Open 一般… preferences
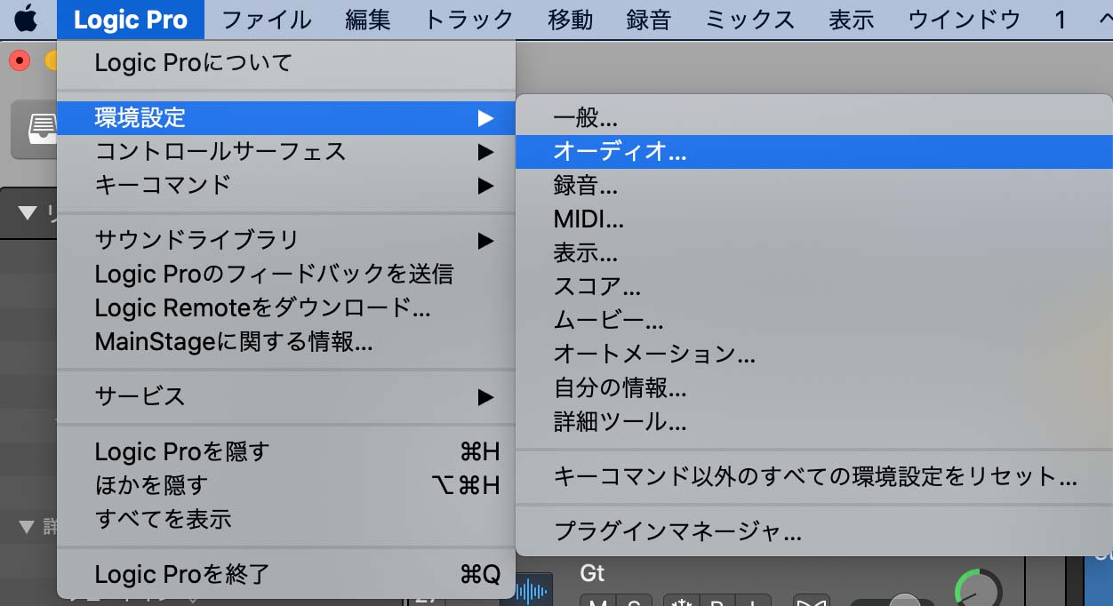The height and width of the screenshot is (606, 1113). (813, 117)
